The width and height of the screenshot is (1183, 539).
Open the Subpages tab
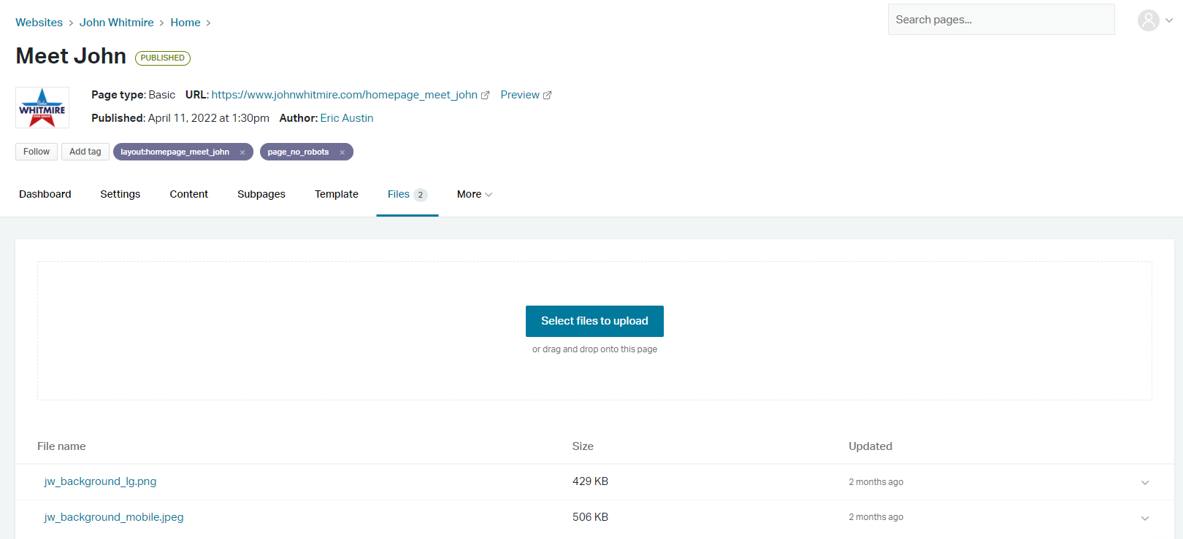click(x=261, y=194)
